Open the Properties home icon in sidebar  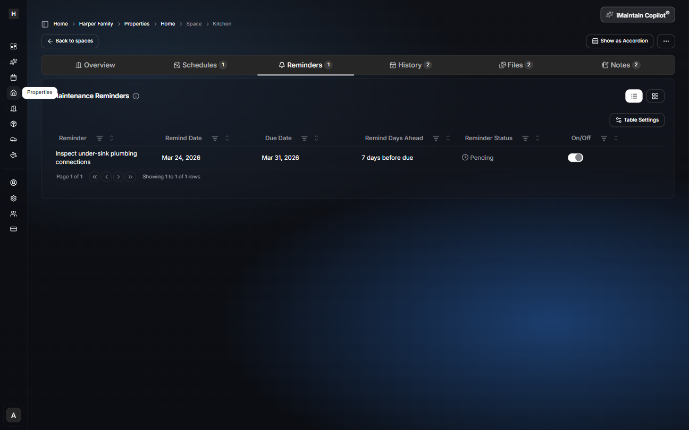(14, 93)
